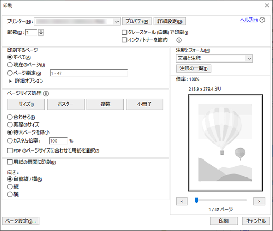Select 横 landscape orientation radio button

click(10, 194)
